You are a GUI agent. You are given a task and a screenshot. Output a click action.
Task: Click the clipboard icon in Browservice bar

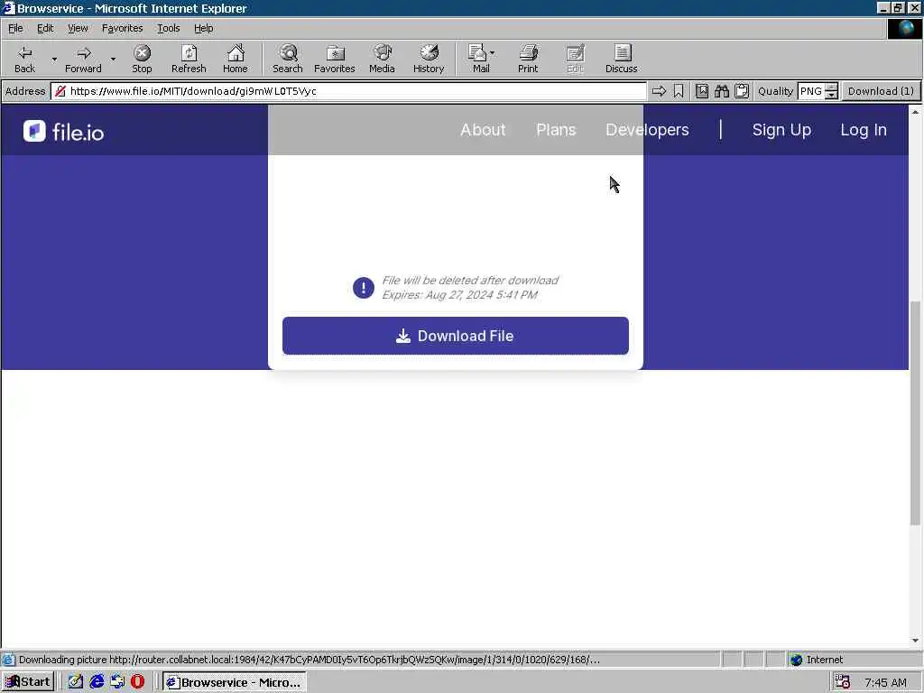(x=742, y=91)
